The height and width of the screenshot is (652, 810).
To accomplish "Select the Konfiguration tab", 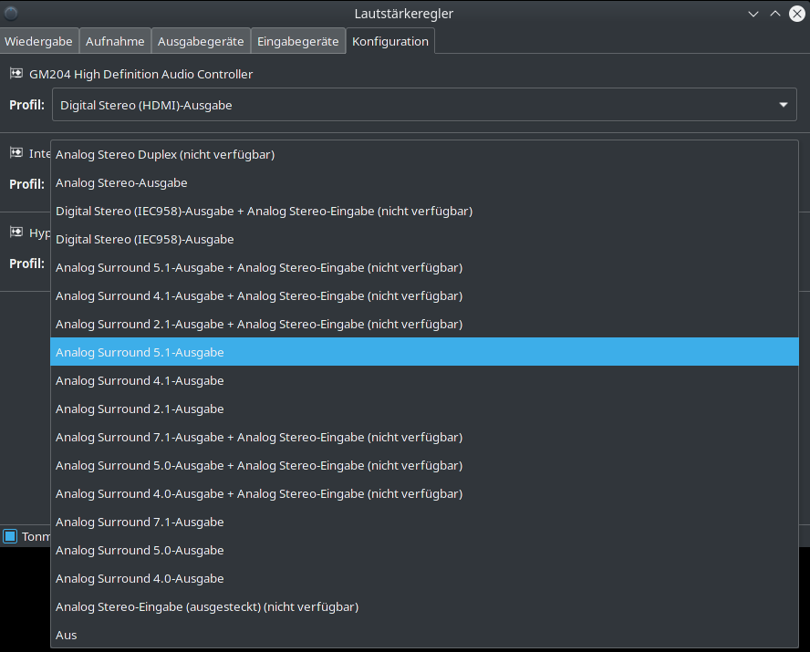I will [x=390, y=41].
